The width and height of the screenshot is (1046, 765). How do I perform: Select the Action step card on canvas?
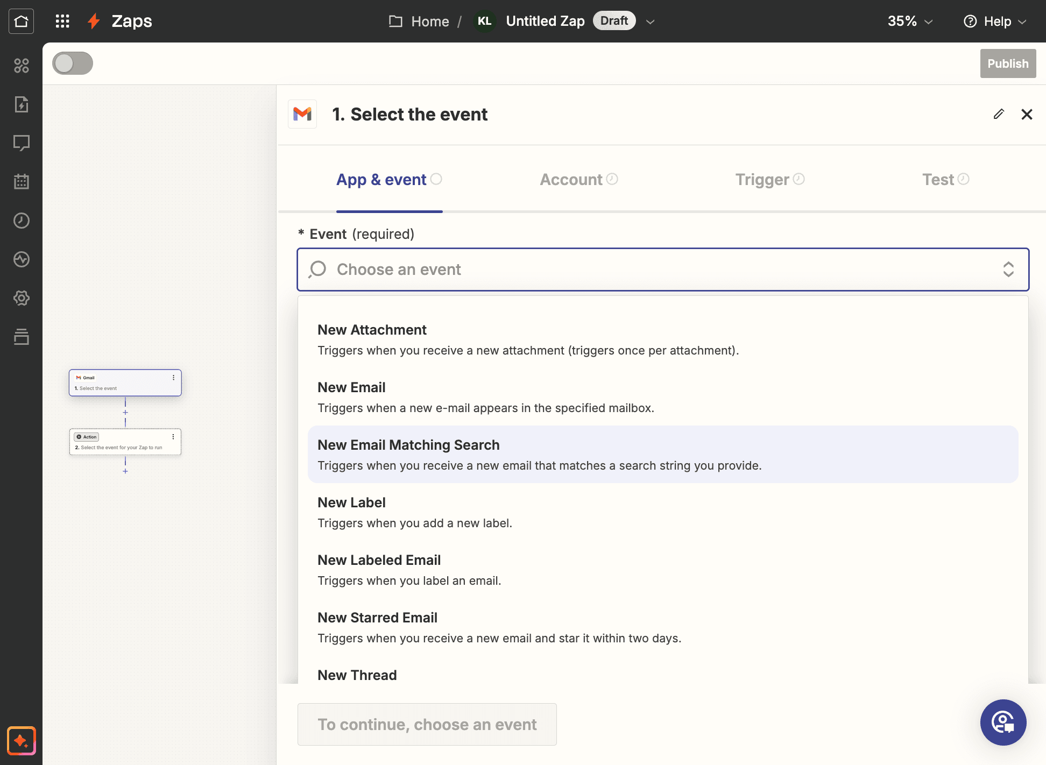click(x=125, y=442)
